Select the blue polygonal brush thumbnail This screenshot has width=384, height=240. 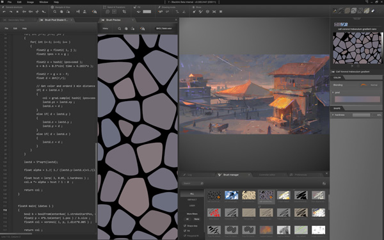pyautogui.click(x=232, y=195)
